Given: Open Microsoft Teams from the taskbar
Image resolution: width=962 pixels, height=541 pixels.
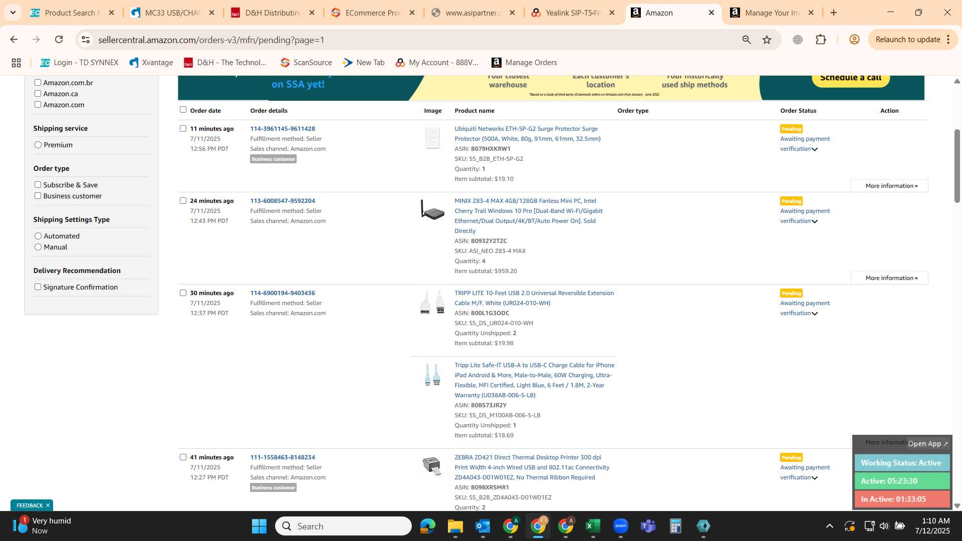Looking at the screenshot, I should (648, 526).
